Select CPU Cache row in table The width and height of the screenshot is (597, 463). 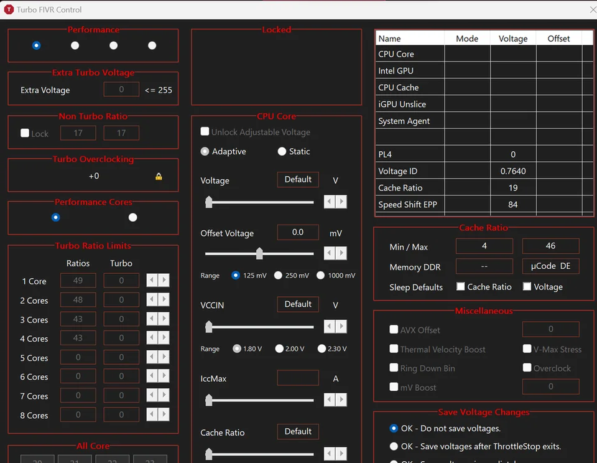(x=484, y=88)
